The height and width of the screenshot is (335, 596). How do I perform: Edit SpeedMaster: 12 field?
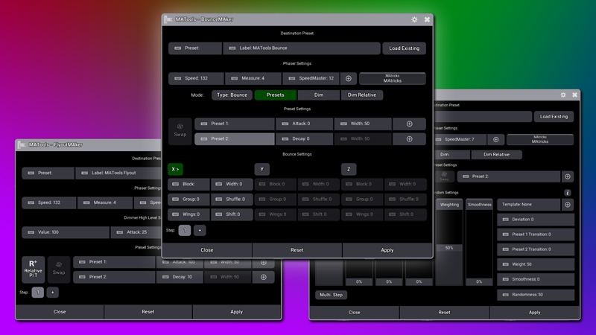(311, 78)
